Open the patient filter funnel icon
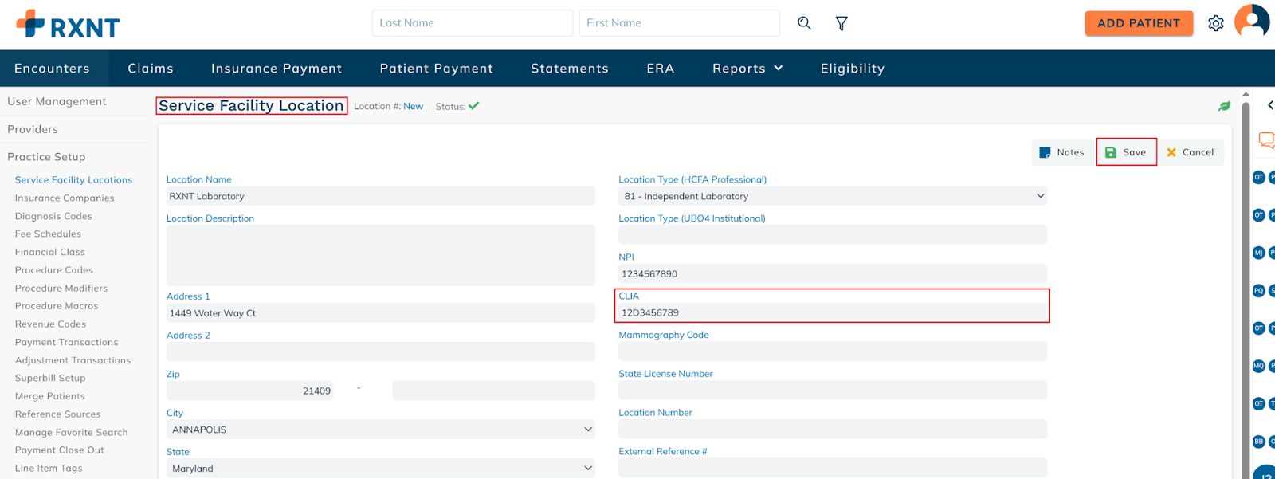The image size is (1275, 479). click(x=841, y=23)
